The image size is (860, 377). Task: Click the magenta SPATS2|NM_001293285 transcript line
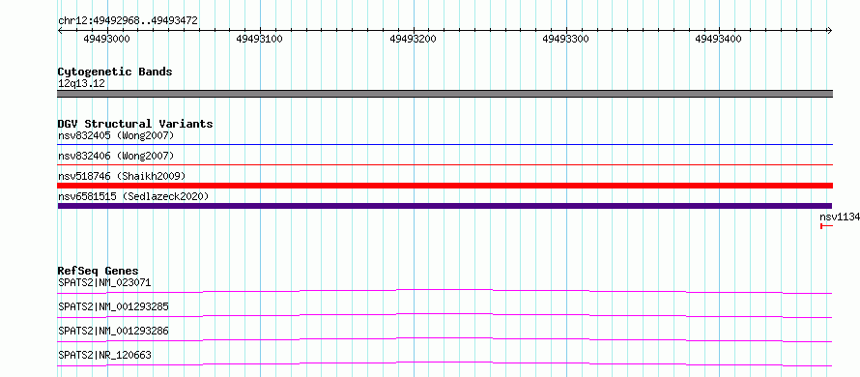pos(445,315)
